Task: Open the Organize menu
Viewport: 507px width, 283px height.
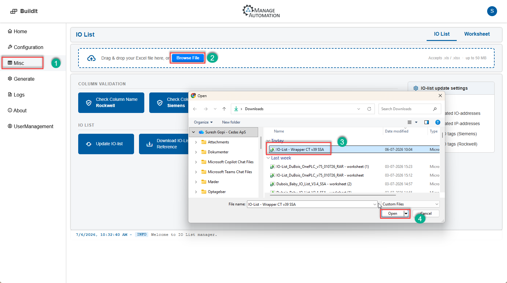Action: pyautogui.click(x=203, y=122)
